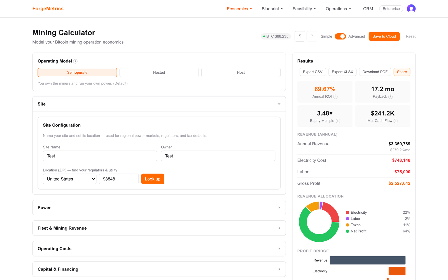
Task: Select the Self-operate operating model
Action: point(77,73)
